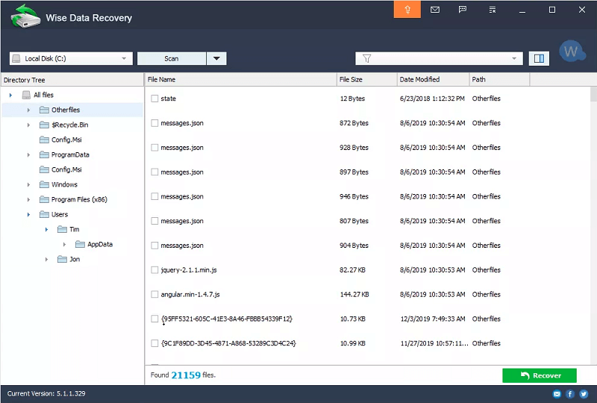Open the envelope contact icon in title bar

click(435, 10)
